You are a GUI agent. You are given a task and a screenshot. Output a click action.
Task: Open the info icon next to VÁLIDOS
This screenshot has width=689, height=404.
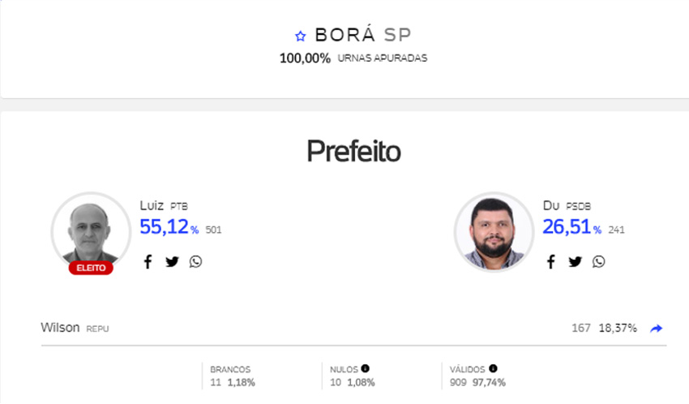click(493, 368)
